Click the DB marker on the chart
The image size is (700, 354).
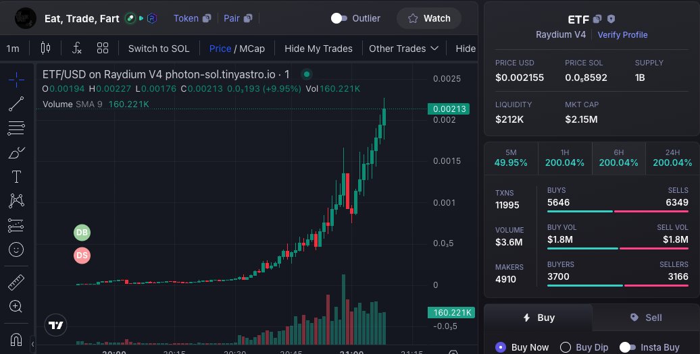point(82,233)
